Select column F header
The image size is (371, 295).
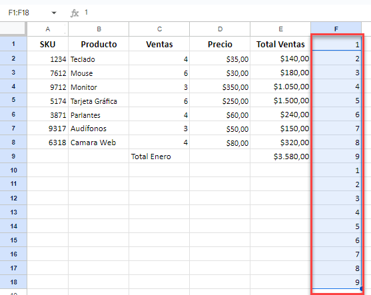tap(336, 29)
